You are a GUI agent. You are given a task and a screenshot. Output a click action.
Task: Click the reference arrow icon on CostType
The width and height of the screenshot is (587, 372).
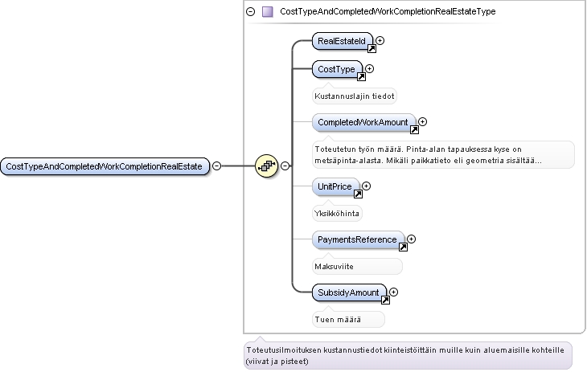[x=361, y=76]
